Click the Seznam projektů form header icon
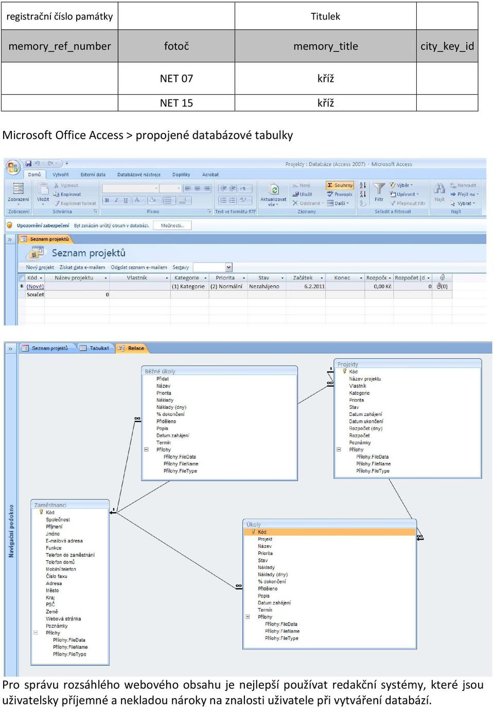494x708 pixels. [x=37, y=252]
